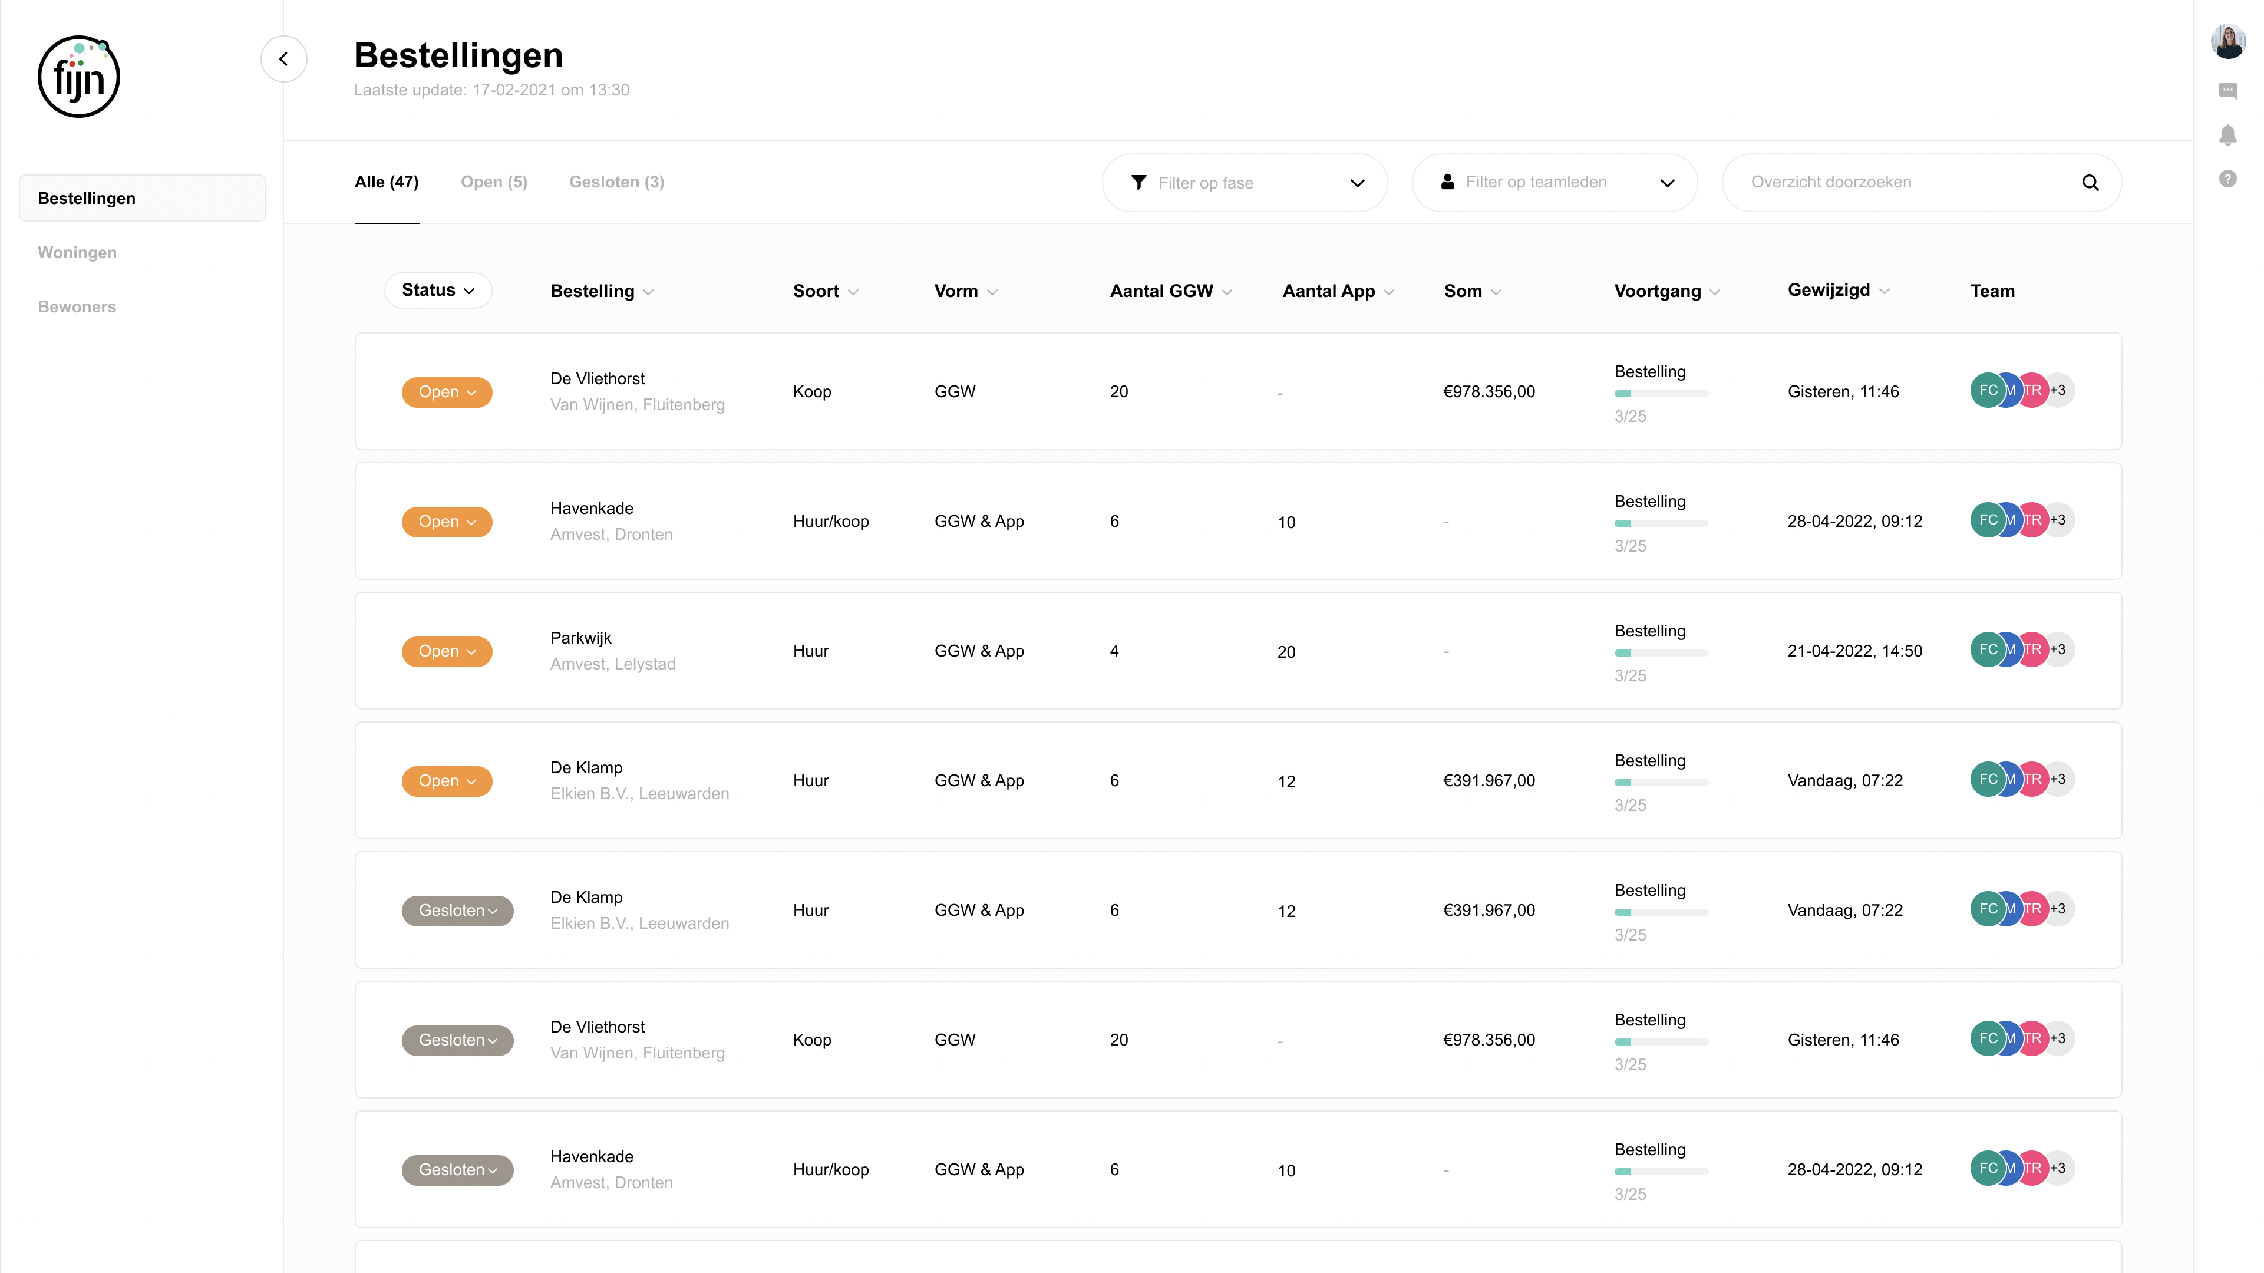The image size is (2264, 1273).
Task: Click progress bar in Open De Vliethorst row
Action: click(x=1661, y=393)
